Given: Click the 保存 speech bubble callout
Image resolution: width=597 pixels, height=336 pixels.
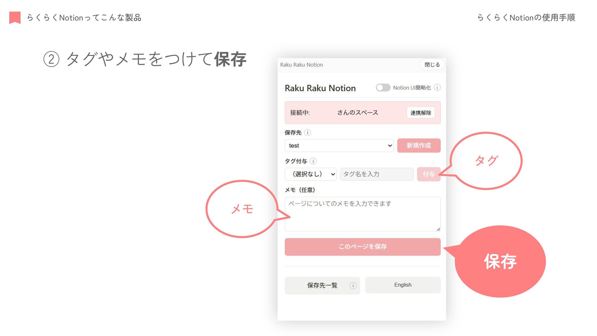Looking at the screenshot, I should click(500, 261).
